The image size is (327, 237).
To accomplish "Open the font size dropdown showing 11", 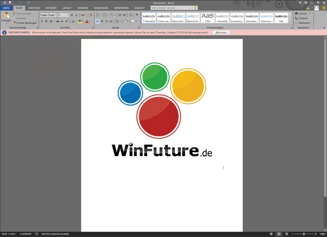I will (68, 15).
